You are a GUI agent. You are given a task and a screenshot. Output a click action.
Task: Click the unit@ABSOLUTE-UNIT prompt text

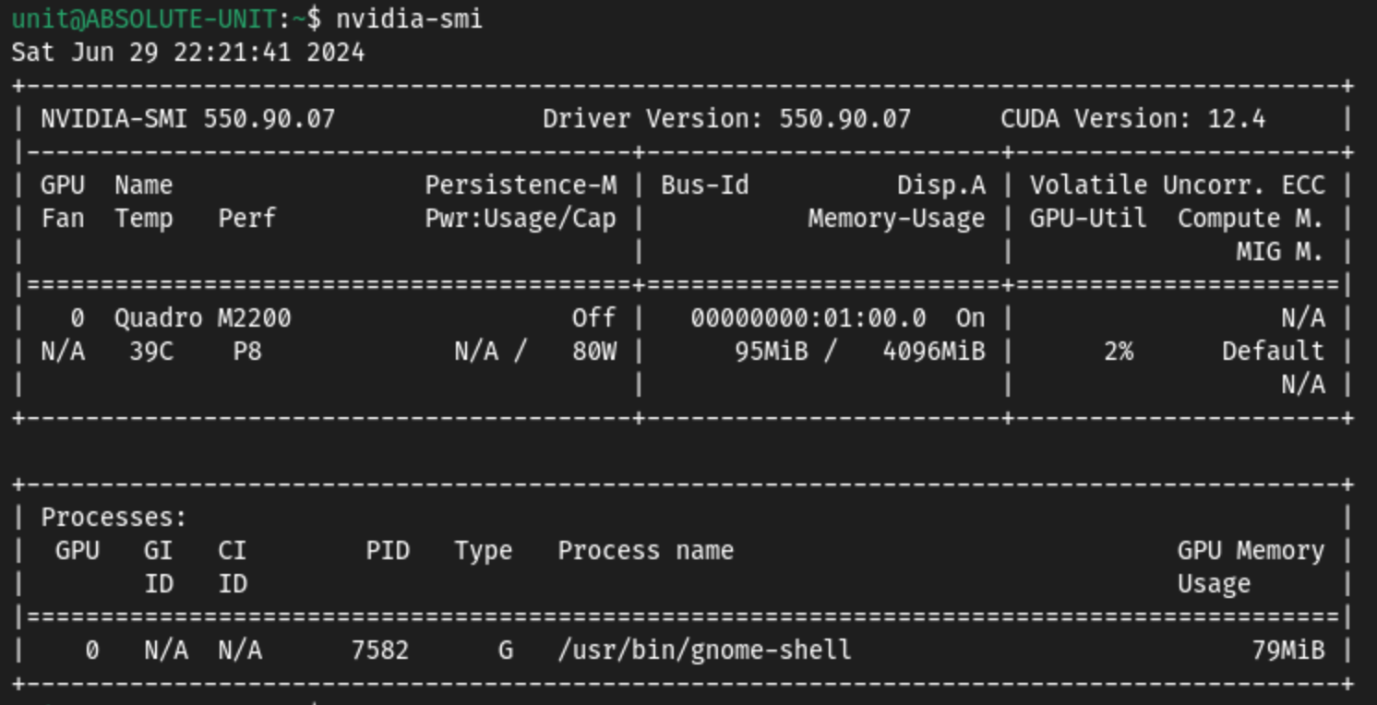click(144, 18)
